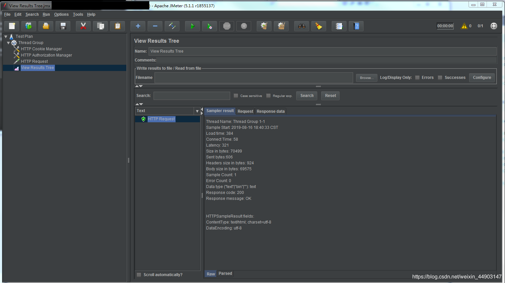Image resolution: width=505 pixels, height=283 pixels.
Task: Open the Function Helper dialog icon
Action: pyautogui.click(x=339, y=26)
